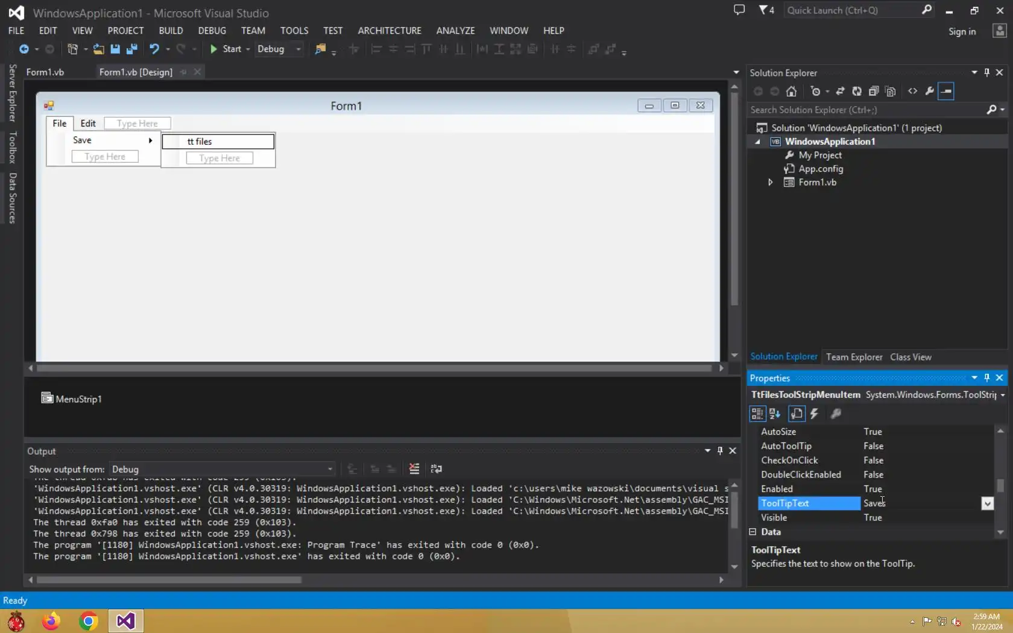Show Events with the lightning bolt icon
1013x633 pixels.
click(x=814, y=414)
